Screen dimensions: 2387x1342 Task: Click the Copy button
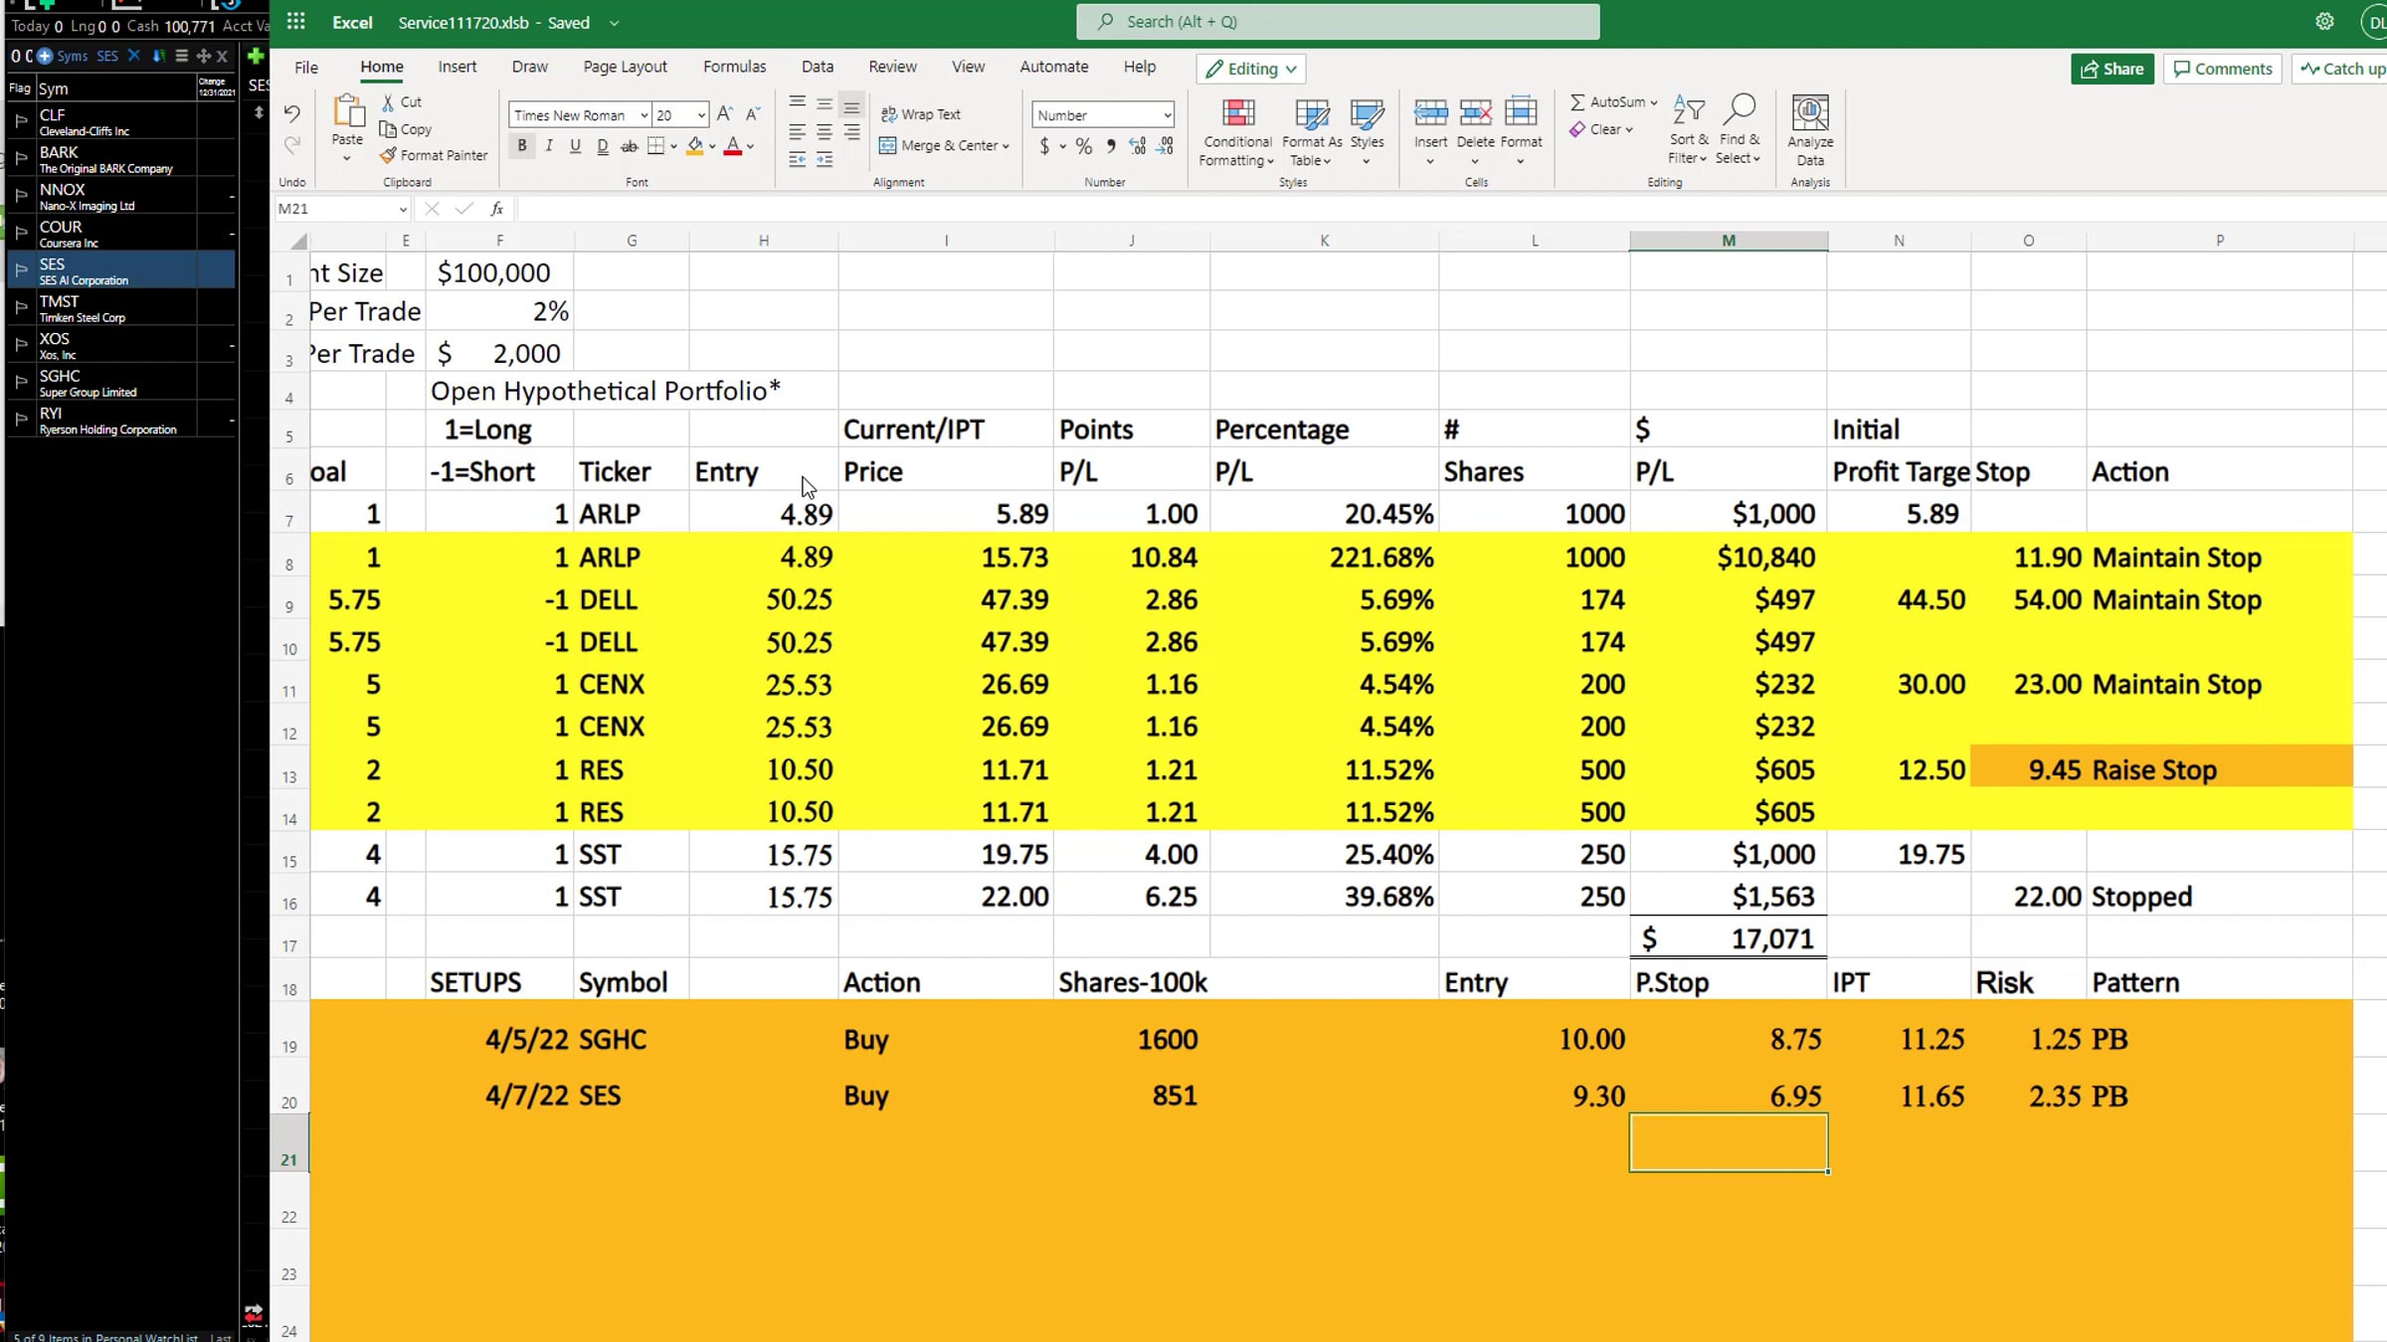click(x=405, y=129)
